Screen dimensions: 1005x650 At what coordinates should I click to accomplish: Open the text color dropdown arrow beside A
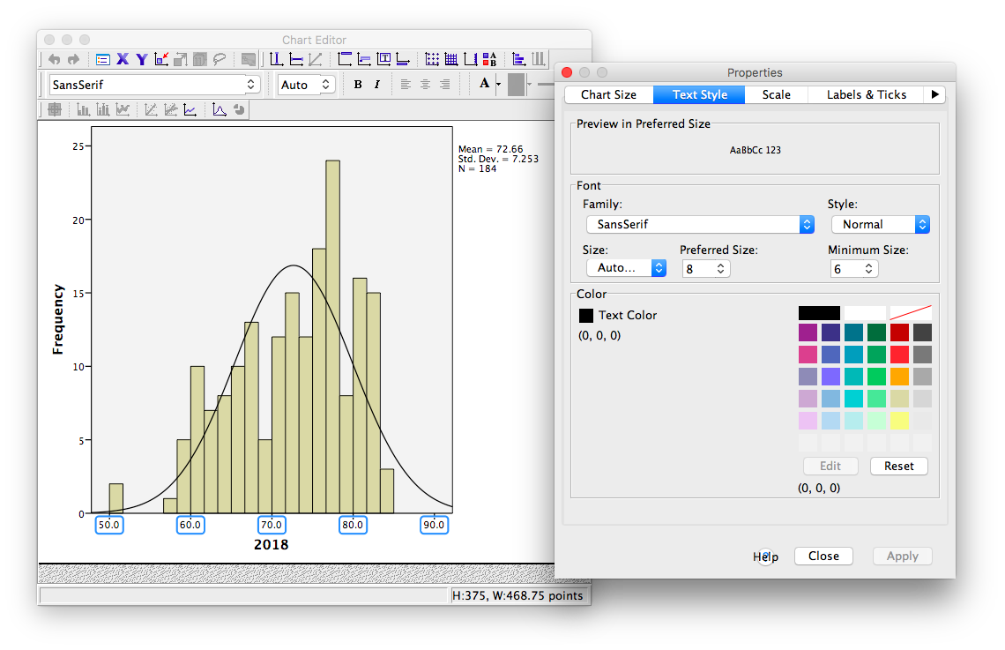tap(499, 84)
